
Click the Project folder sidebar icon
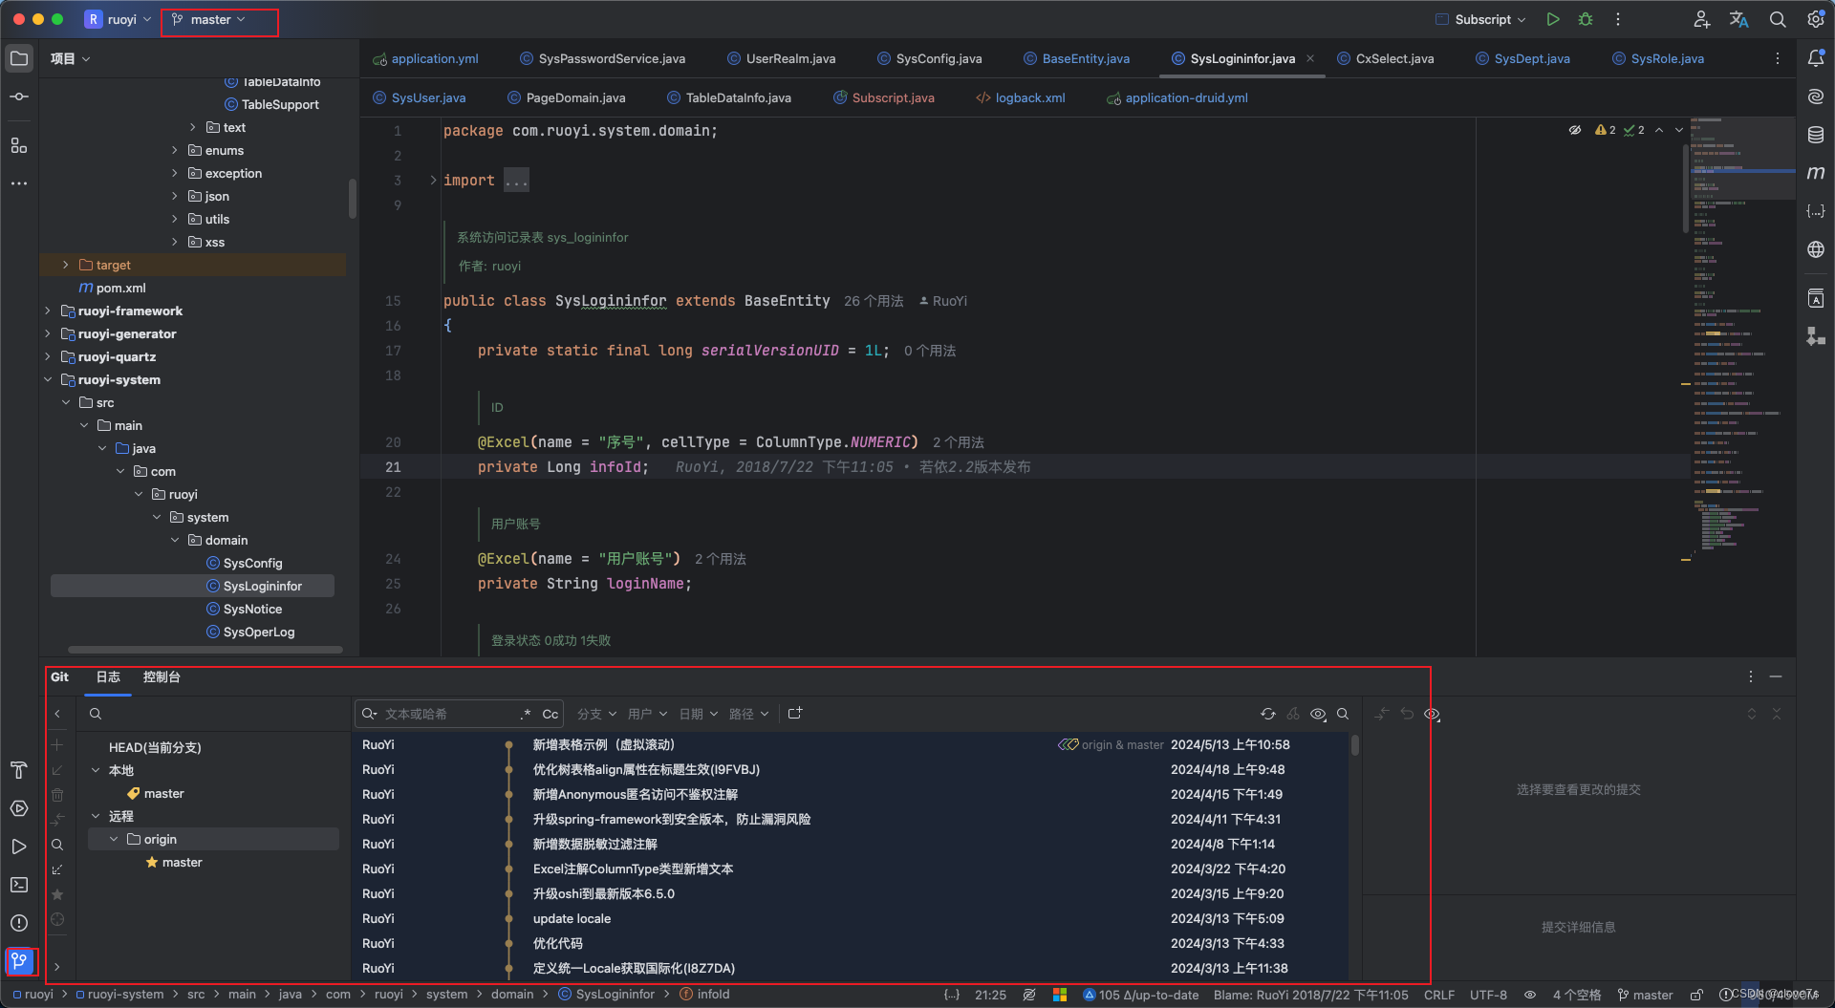pyautogui.click(x=19, y=58)
